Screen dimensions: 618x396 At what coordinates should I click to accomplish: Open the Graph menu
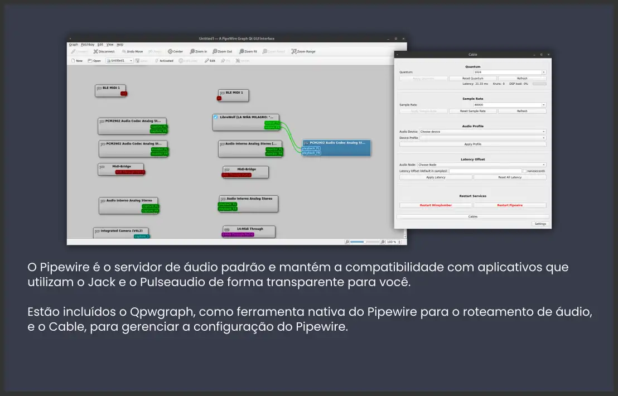click(73, 45)
